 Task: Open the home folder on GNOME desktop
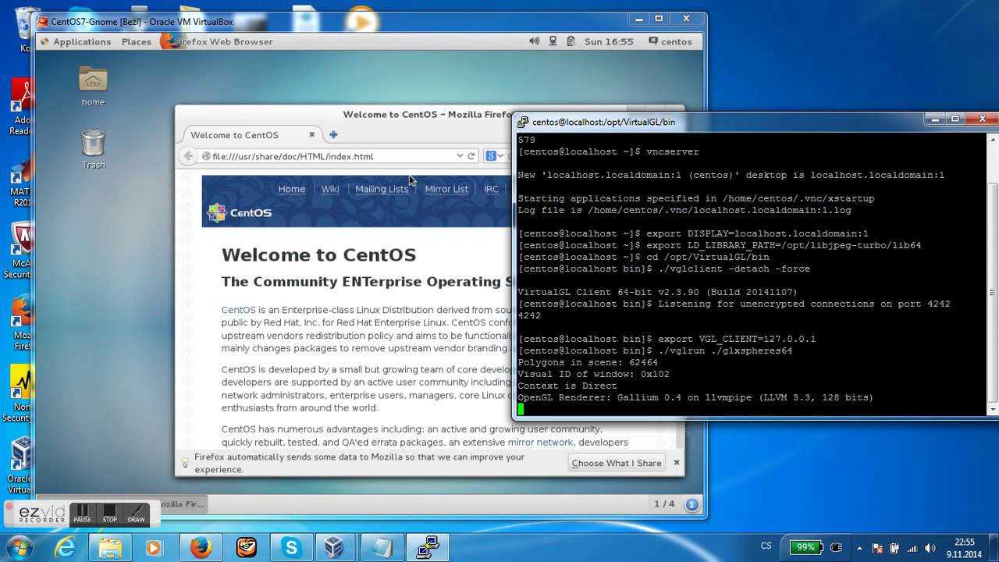click(93, 84)
